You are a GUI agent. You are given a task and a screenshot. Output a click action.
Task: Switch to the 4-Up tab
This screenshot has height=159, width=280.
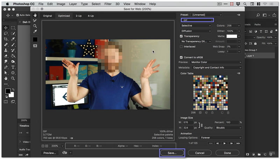(x=91, y=16)
